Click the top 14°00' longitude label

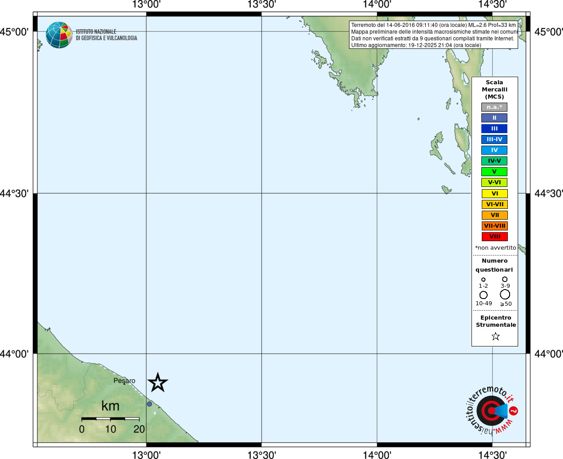(x=377, y=4)
